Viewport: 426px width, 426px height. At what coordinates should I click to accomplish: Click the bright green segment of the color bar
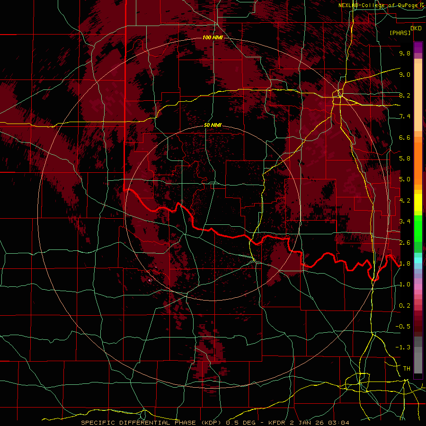(x=418, y=228)
